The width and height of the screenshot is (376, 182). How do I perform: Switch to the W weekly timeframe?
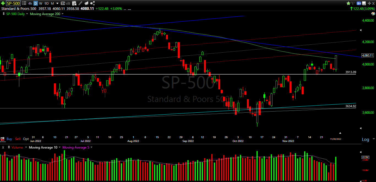[x=40, y=3]
